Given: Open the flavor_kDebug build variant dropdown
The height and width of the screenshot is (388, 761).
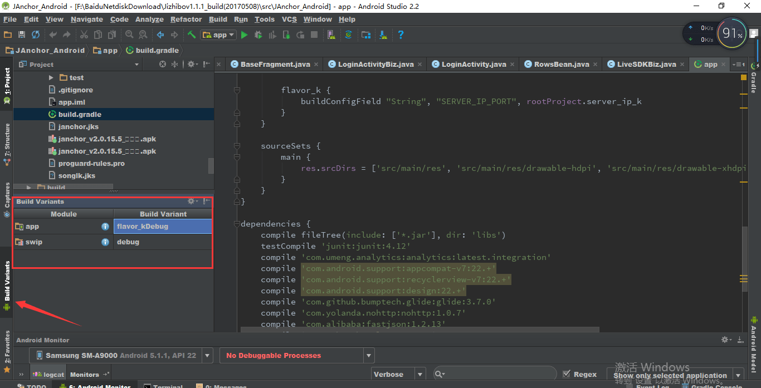Looking at the screenshot, I should point(162,226).
